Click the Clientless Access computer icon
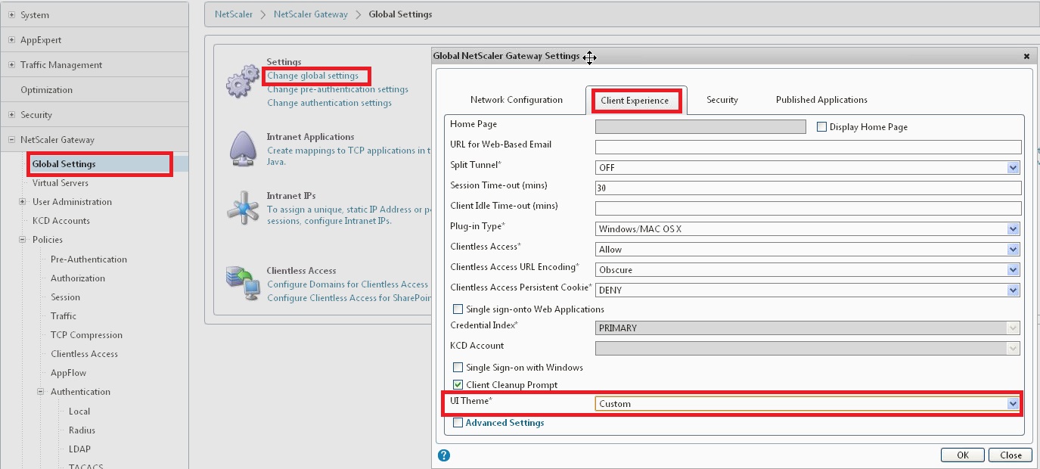The width and height of the screenshot is (1040, 469). (x=242, y=282)
